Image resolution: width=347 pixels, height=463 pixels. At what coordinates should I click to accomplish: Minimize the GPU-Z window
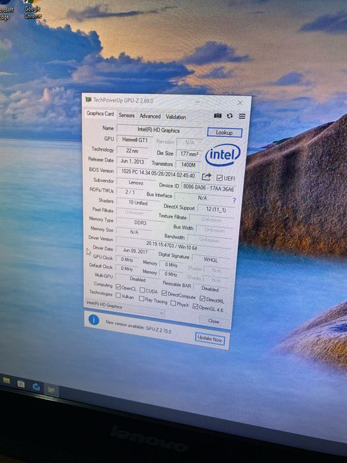pos(197,102)
